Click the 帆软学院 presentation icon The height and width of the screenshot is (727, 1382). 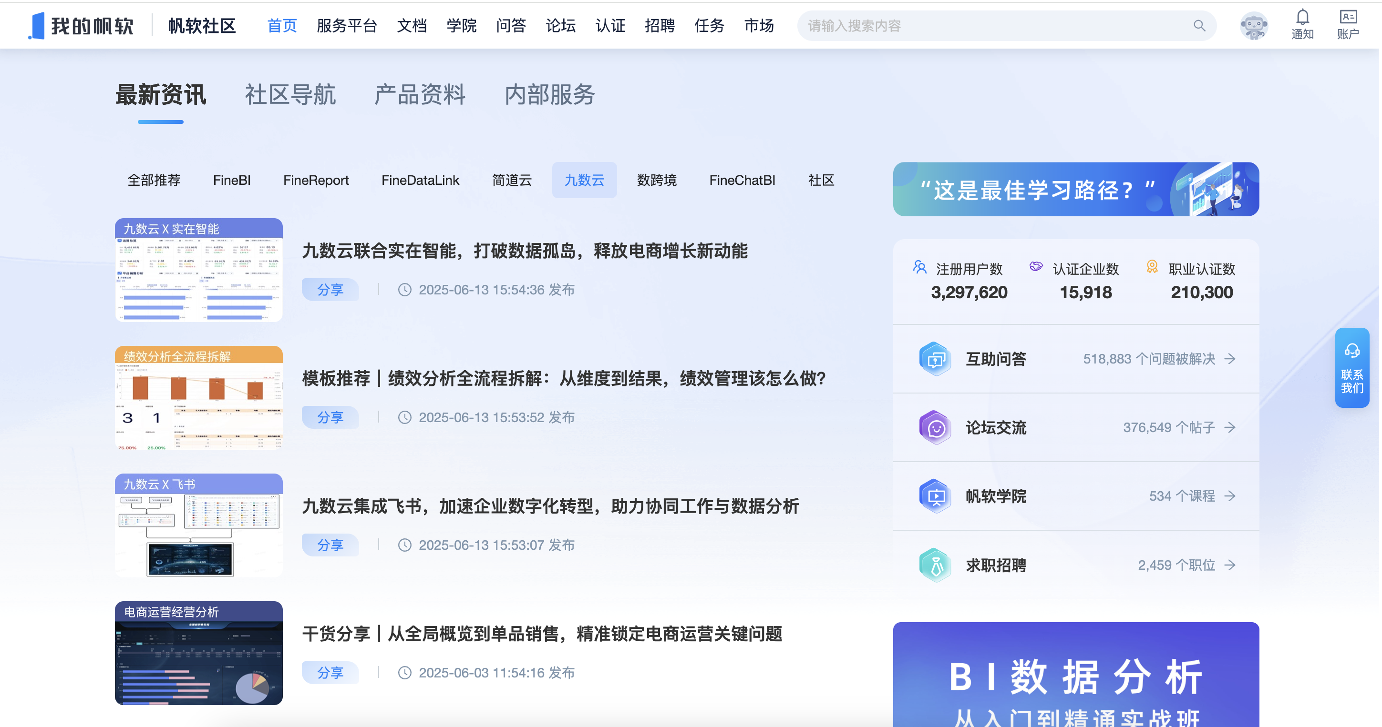(x=935, y=496)
